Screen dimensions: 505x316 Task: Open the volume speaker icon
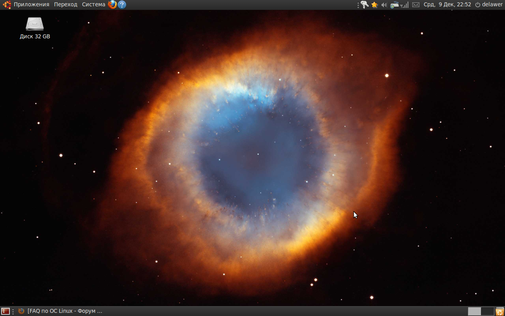point(384,5)
